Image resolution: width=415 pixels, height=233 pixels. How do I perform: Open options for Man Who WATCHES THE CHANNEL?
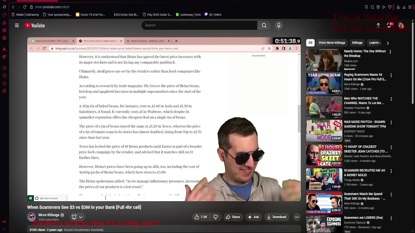click(391, 99)
